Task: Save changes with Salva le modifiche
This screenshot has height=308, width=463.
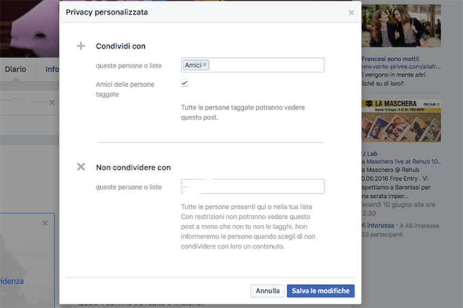Action: tap(321, 291)
